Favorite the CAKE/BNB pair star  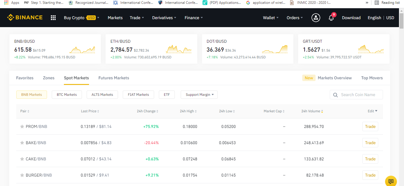(x=22, y=159)
